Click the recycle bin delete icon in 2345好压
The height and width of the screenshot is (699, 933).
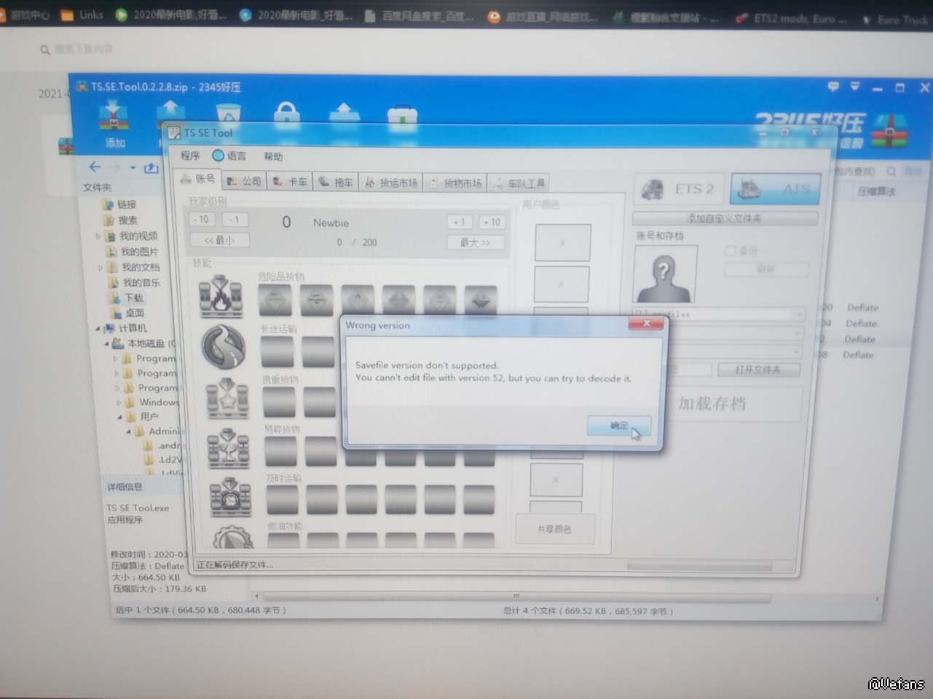[x=228, y=115]
